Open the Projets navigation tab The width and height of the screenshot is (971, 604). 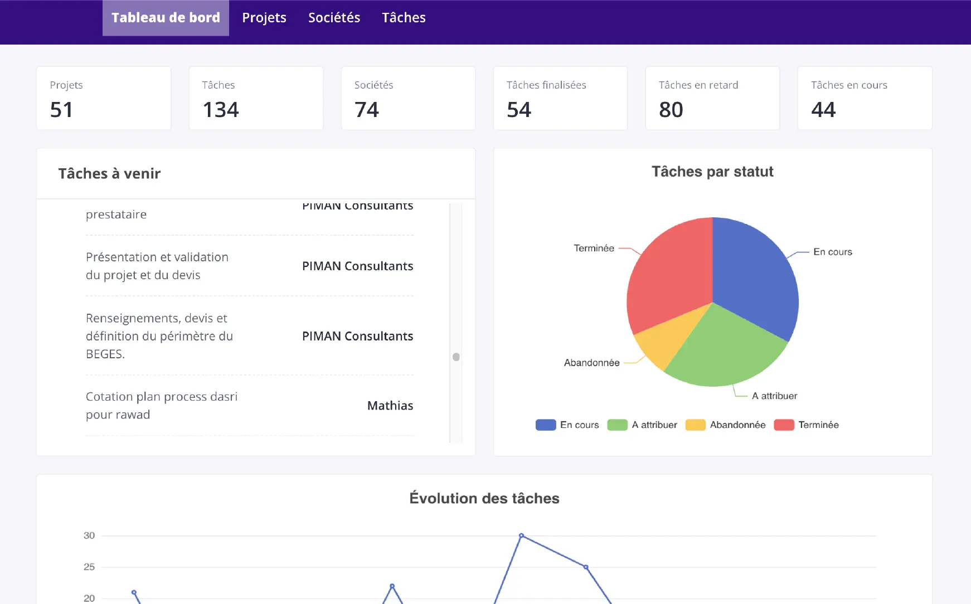click(x=264, y=17)
